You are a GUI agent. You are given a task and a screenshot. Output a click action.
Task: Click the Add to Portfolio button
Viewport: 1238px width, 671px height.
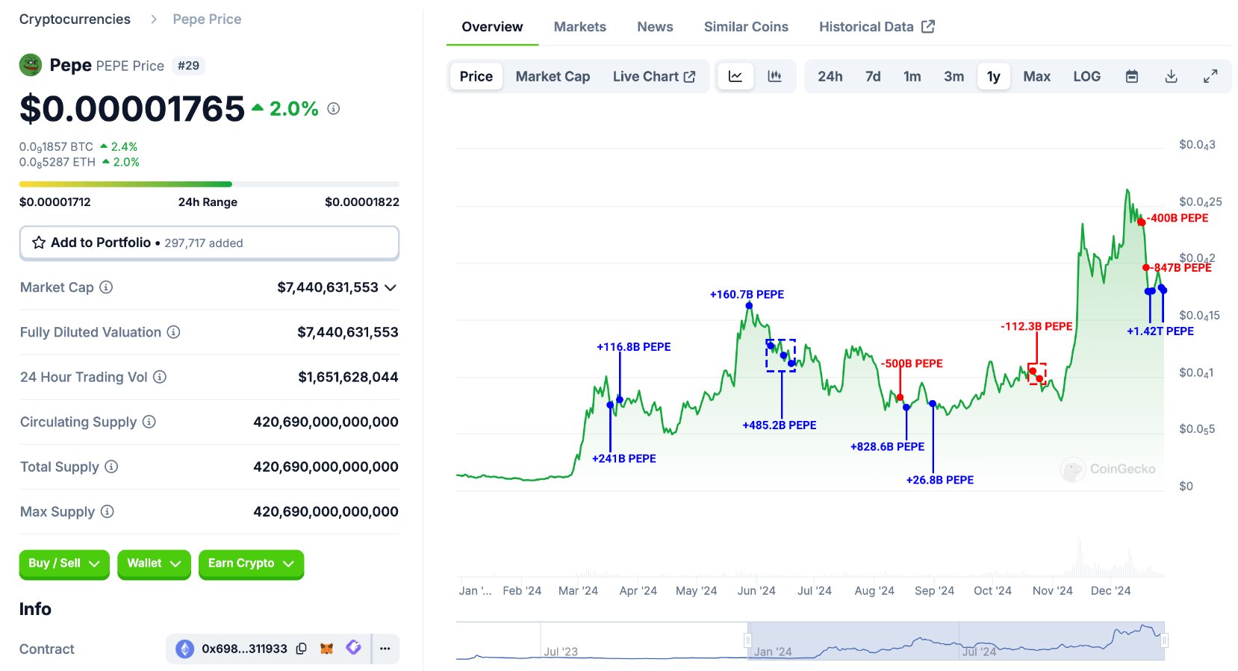[x=209, y=243]
